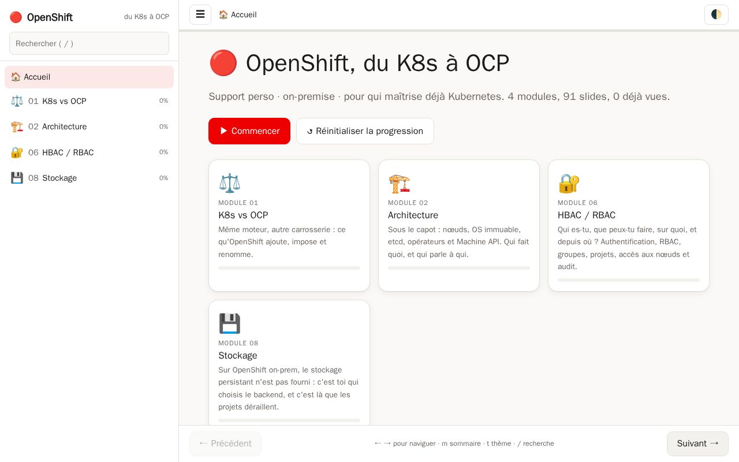739x462 pixels.
Task: Open the Stockage module card title
Action: coord(238,356)
